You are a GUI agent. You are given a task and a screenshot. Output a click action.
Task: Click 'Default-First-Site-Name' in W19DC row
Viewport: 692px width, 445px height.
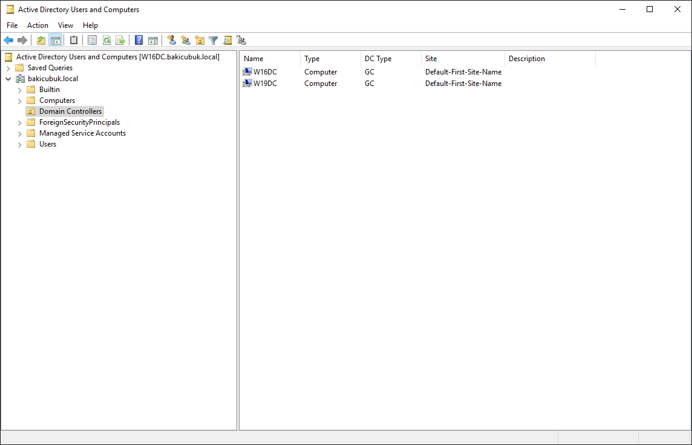pyautogui.click(x=463, y=83)
